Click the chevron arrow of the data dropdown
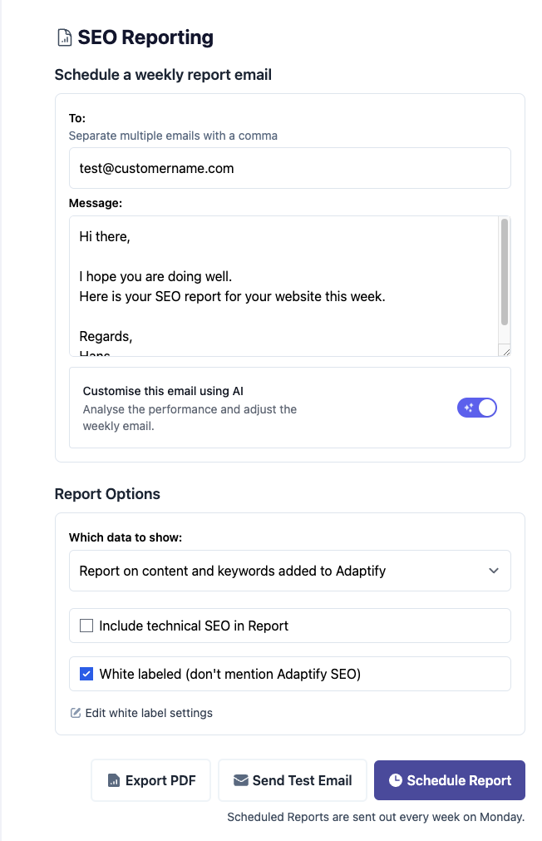Viewport: 542px width, 841px height. [494, 571]
